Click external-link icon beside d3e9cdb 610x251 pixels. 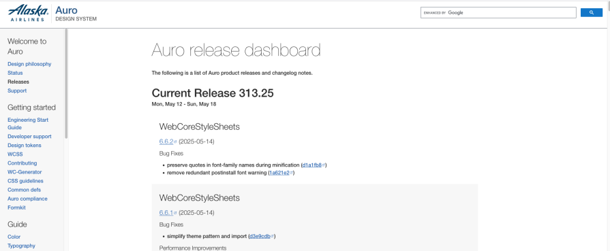273,236
